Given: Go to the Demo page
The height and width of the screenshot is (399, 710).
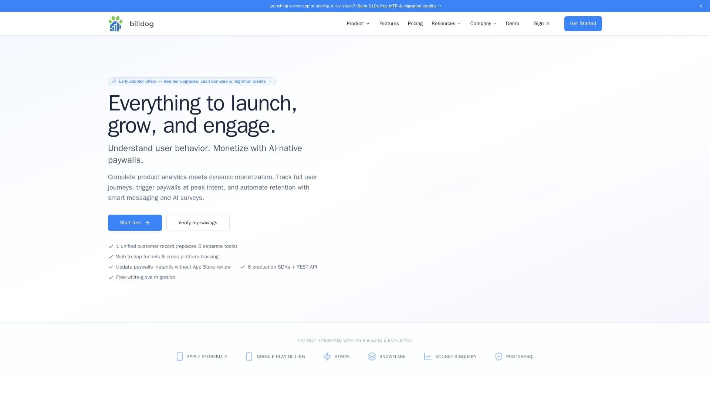Looking at the screenshot, I should (x=513, y=24).
